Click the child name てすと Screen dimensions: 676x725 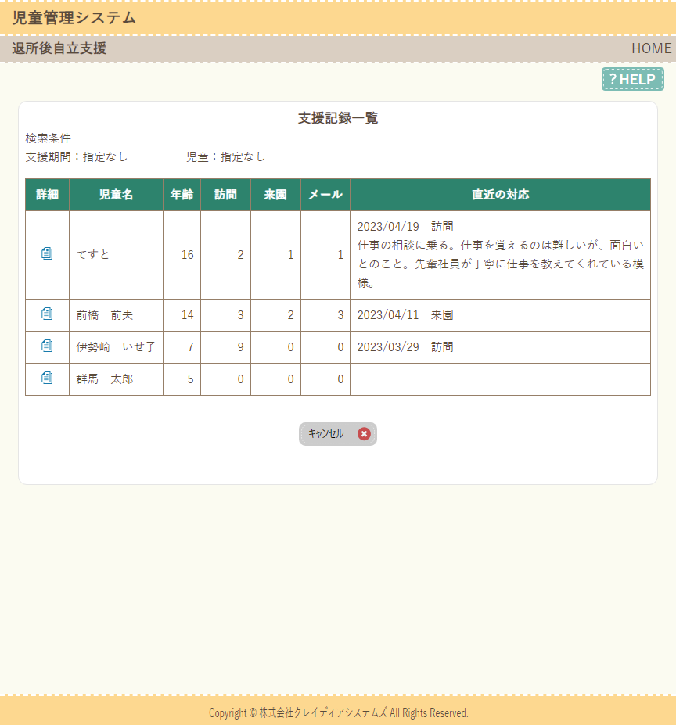[x=93, y=255]
